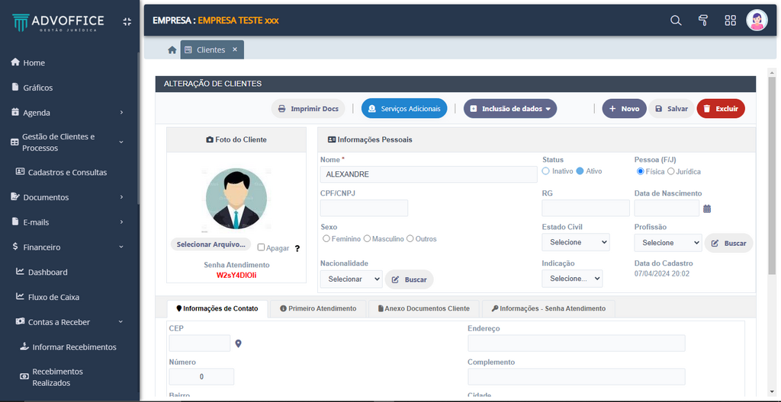The width and height of the screenshot is (781, 402).
Task: Enable the Apagar checkbox
Action: point(262,247)
